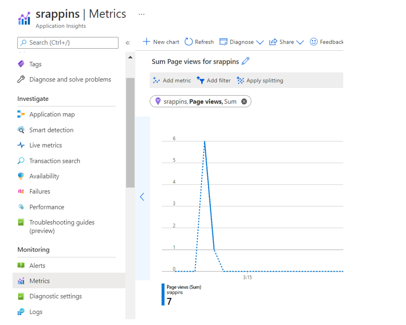Select Metrics in the sidebar
Image resolution: width=406 pixels, height=325 pixels.
tap(40, 281)
